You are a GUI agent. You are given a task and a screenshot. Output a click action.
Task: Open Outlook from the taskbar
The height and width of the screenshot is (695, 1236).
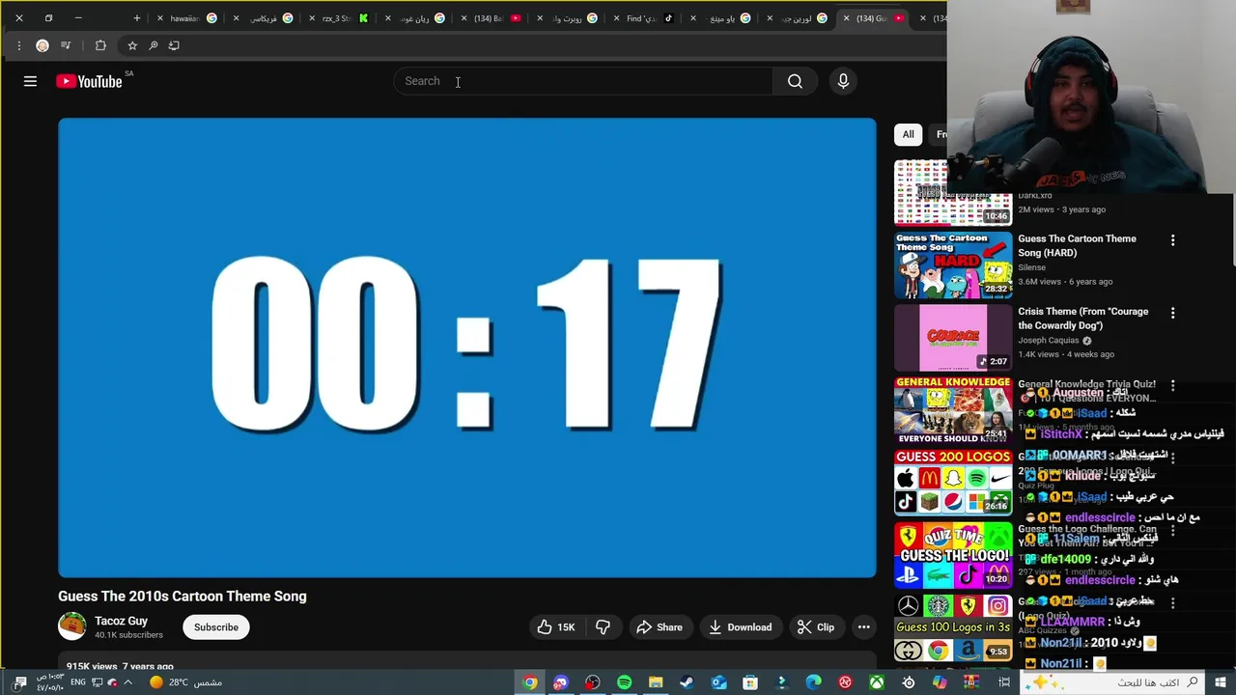(718, 682)
